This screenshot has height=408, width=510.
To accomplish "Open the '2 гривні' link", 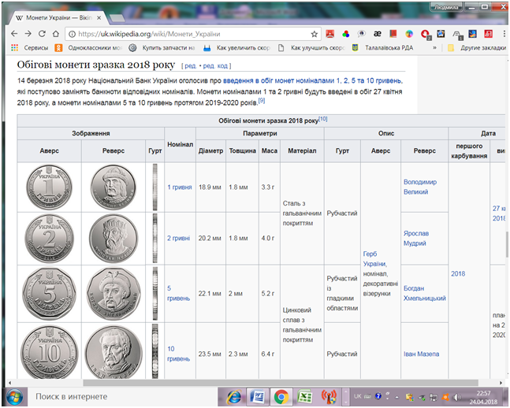I will 179,239.
